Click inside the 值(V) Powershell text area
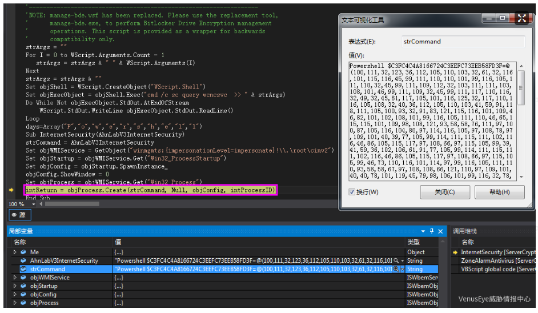 tap(432, 121)
